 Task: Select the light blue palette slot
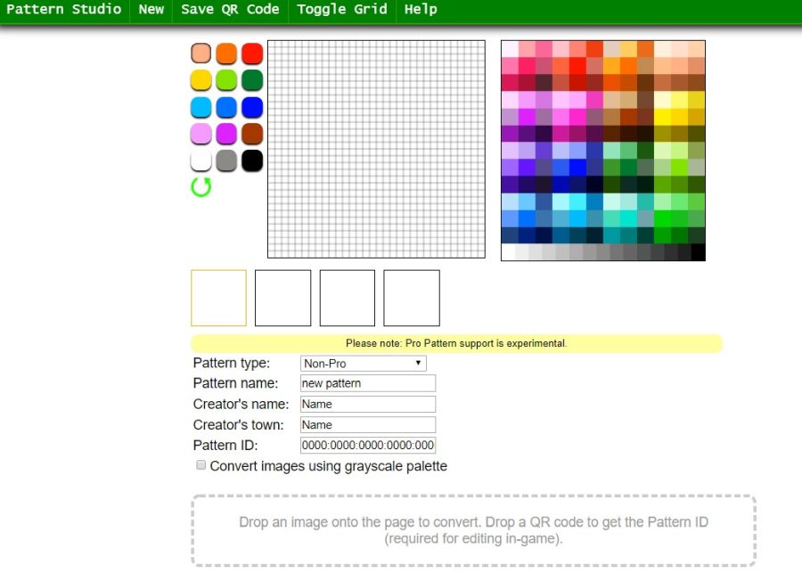[x=201, y=107]
